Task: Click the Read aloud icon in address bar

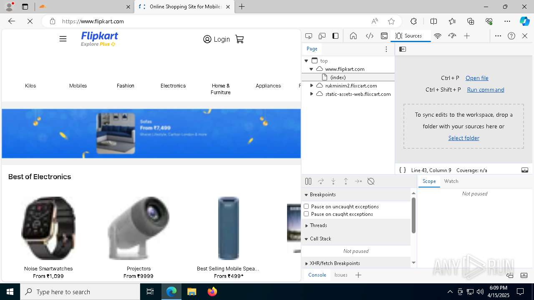Action: [x=375, y=21]
